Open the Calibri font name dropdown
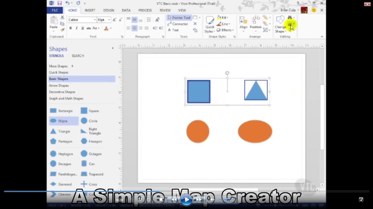The width and height of the screenshot is (373, 209). click(95, 20)
